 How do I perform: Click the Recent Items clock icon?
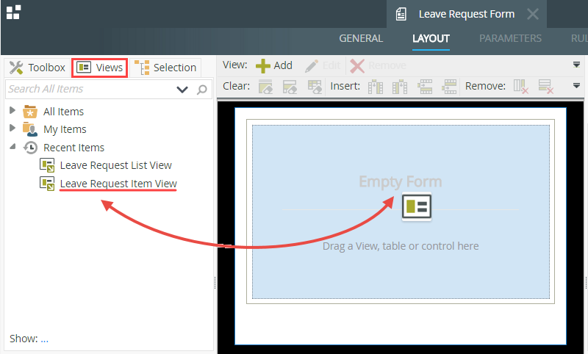[30, 148]
